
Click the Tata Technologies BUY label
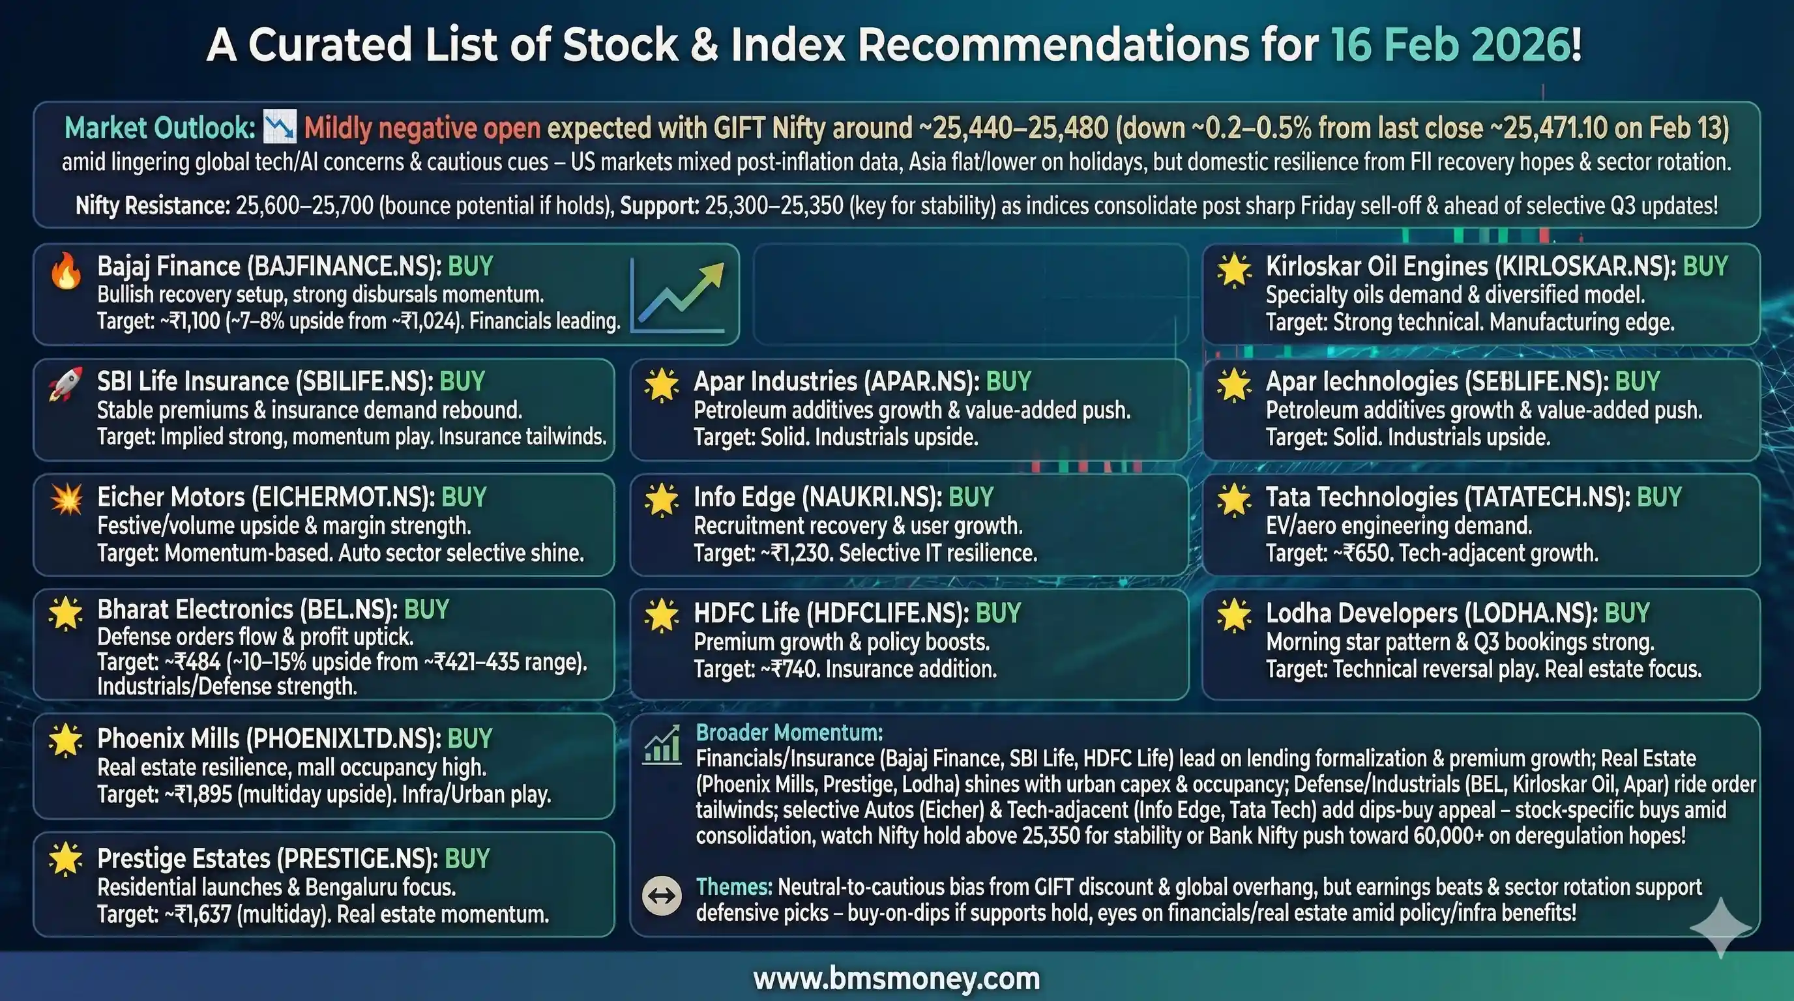[x=1659, y=497]
